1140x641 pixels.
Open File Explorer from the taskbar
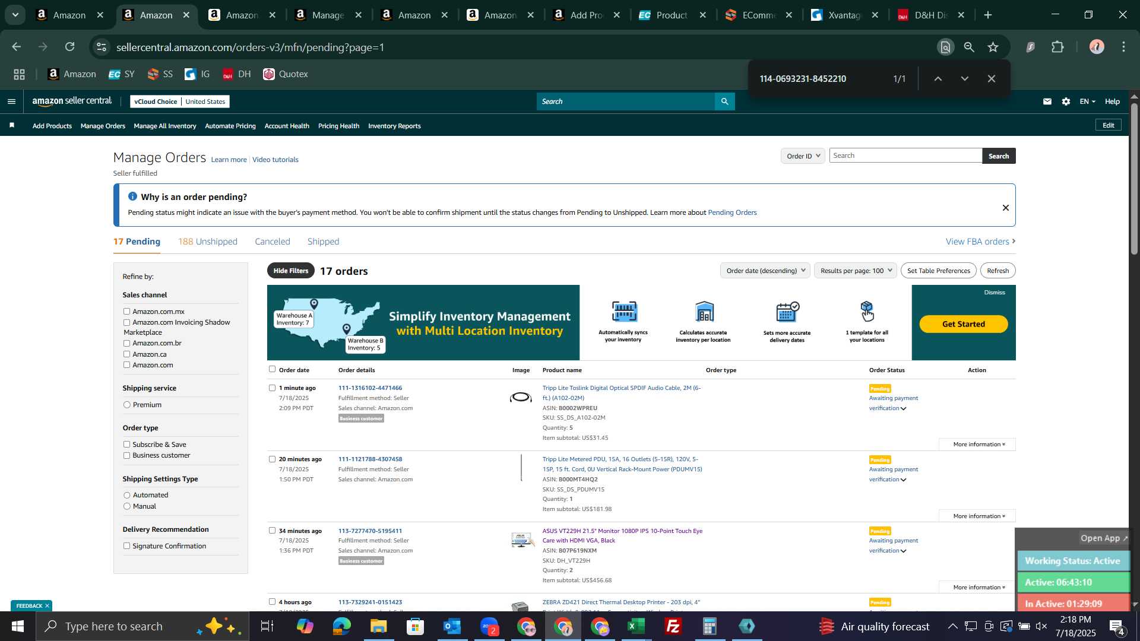click(379, 626)
